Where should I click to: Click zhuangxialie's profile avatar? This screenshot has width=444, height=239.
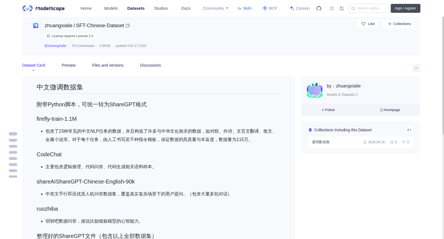click(315, 90)
